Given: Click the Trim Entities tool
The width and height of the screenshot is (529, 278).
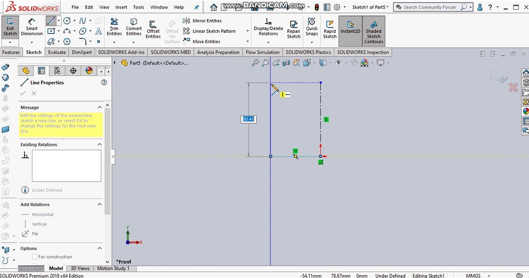Looking at the screenshot, I should point(114,27).
